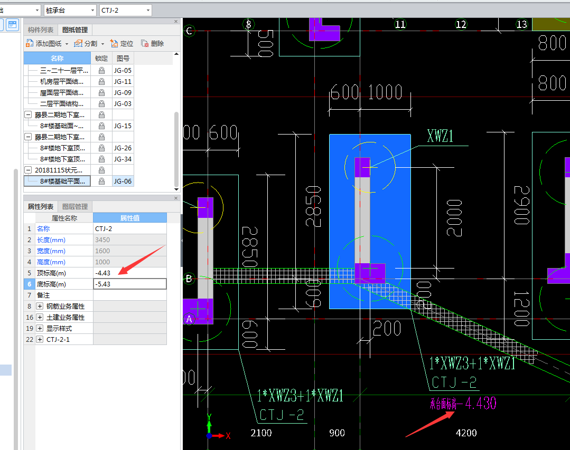Click the Delete (删除) drawing icon
The width and height of the screenshot is (570, 450).
click(x=145, y=44)
